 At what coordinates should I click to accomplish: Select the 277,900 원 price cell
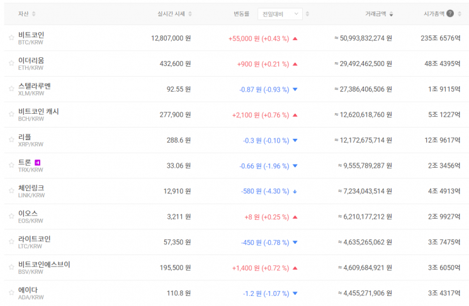(175, 114)
